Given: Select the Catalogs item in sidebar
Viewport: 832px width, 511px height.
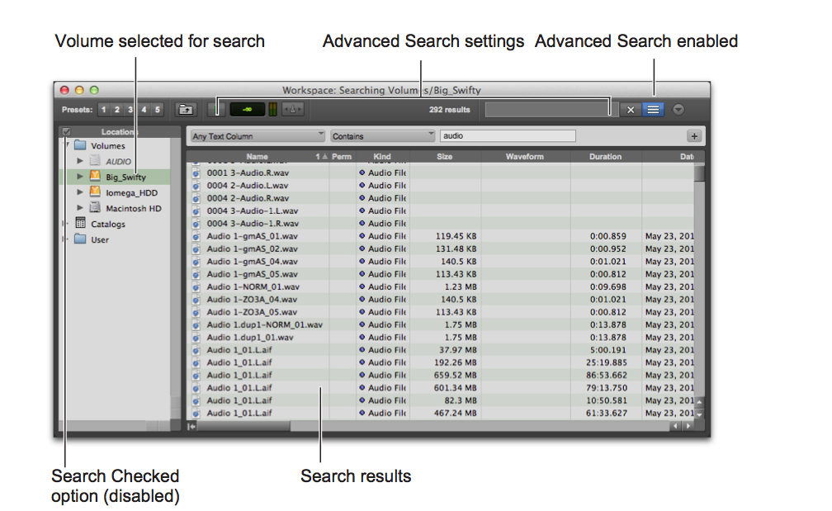Looking at the screenshot, I should (107, 224).
